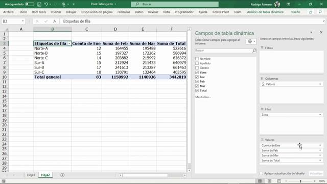Image resolution: width=327 pixels, height=184 pixels.
Task: Select the Total general cell
Action: click(52, 77)
